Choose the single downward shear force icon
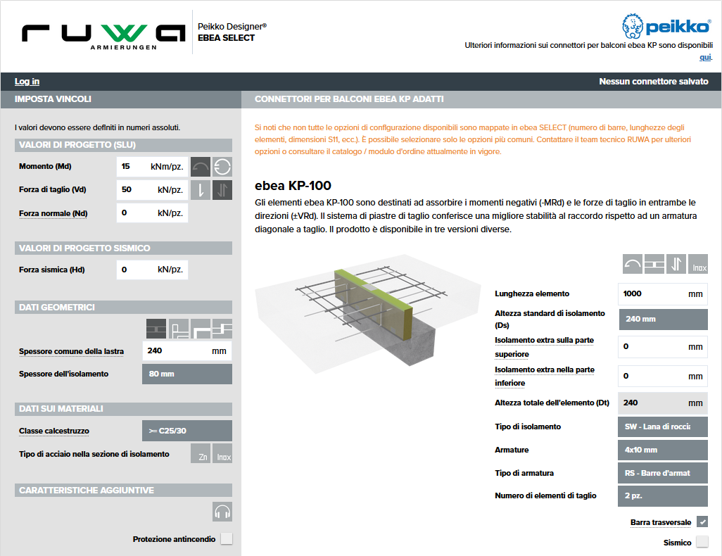722x556 pixels. coord(201,190)
